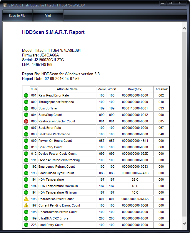This screenshot has width=190, height=233.
Task: Click threshold 067 for Seek Error Rate
Action: pos(161,128)
